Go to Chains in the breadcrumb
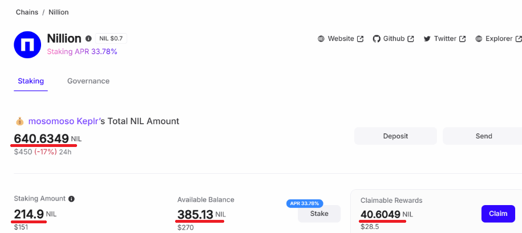Viewport: 522px width, 233px height. click(27, 13)
